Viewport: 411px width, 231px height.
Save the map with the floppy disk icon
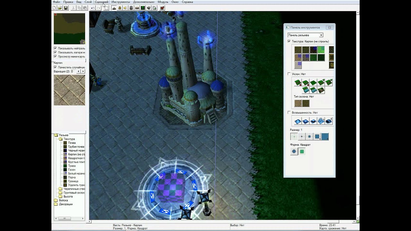66,8
